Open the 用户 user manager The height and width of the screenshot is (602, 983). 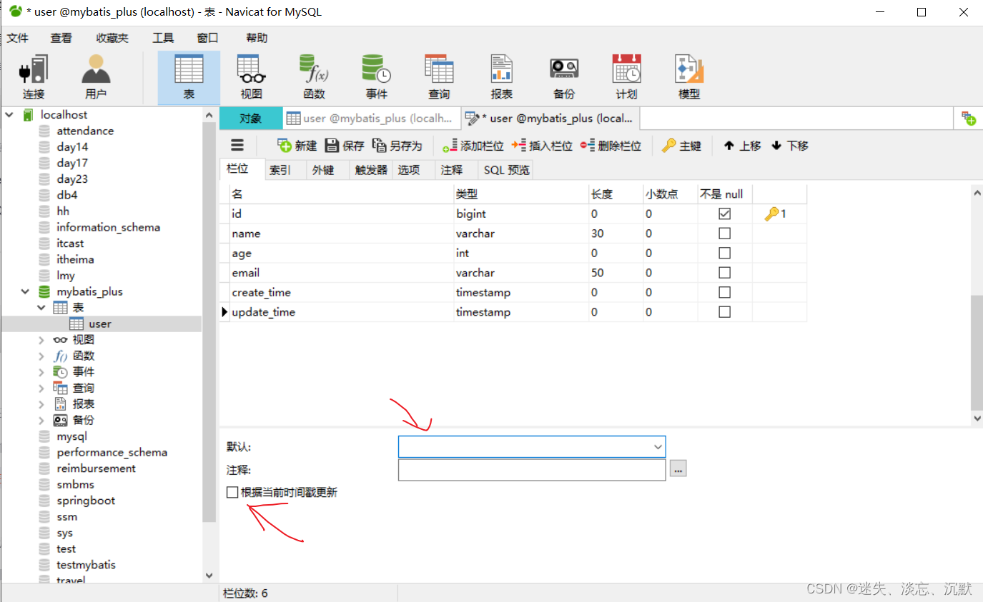pyautogui.click(x=96, y=77)
